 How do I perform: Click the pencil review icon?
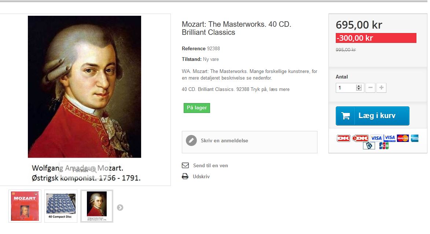tap(191, 140)
